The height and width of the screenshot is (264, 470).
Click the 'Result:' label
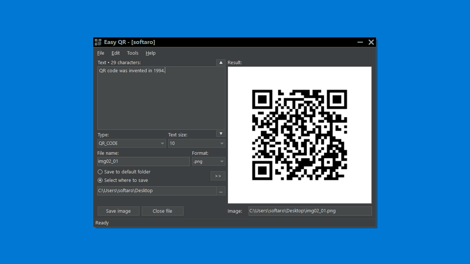tap(235, 63)
